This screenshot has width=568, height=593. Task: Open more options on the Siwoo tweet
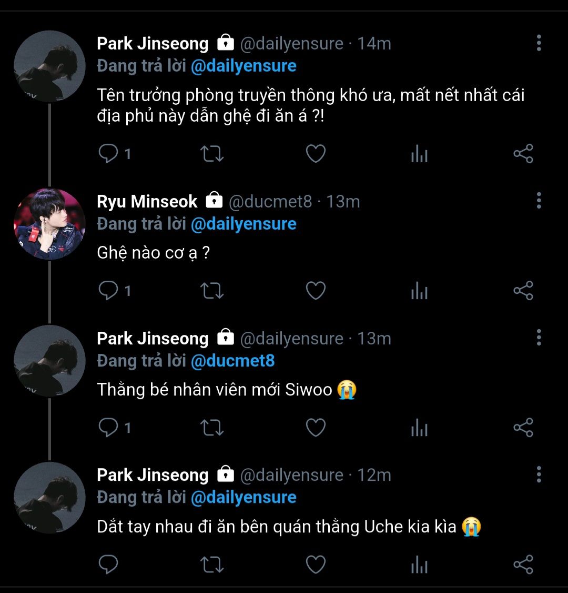click(539, 338)
